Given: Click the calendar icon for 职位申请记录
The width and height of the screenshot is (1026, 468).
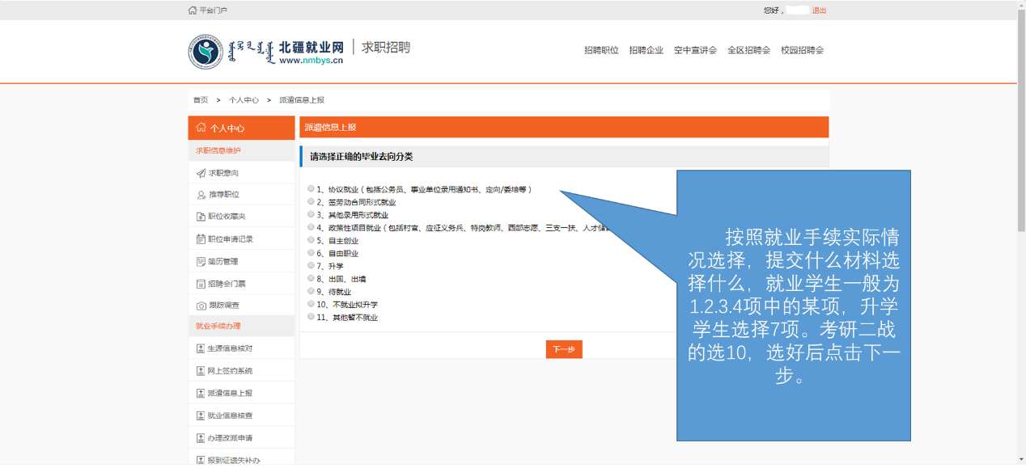Looking at the screenshot, I should [x=201, y=239].
